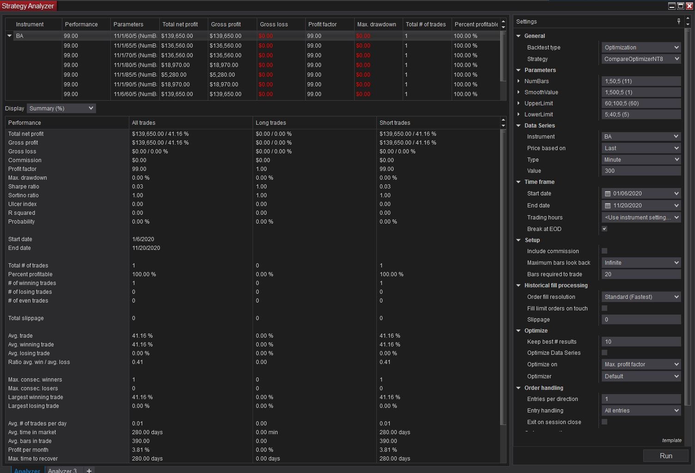
Task: Open the Optimize on dropdown
Action: pos(641,364)
